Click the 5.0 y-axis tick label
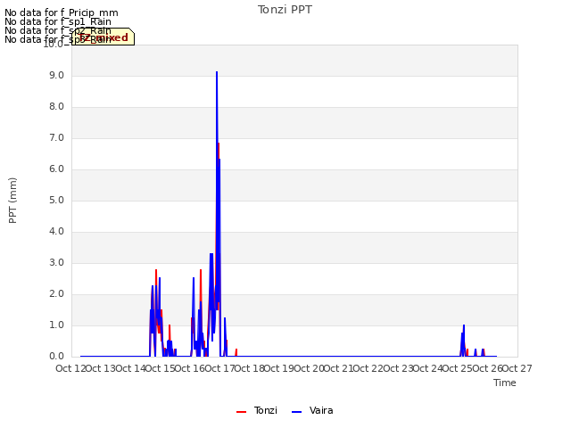This screenshot has width=571, height=428. tap(56, 200)
